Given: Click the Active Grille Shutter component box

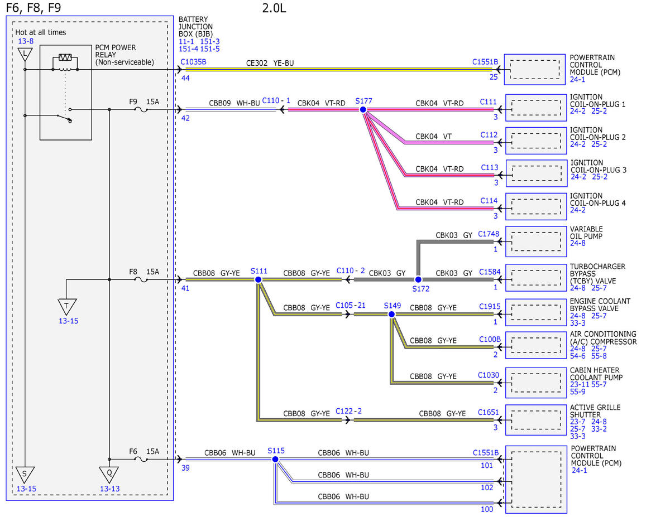Looking at the screenshot, I should 536,420.
